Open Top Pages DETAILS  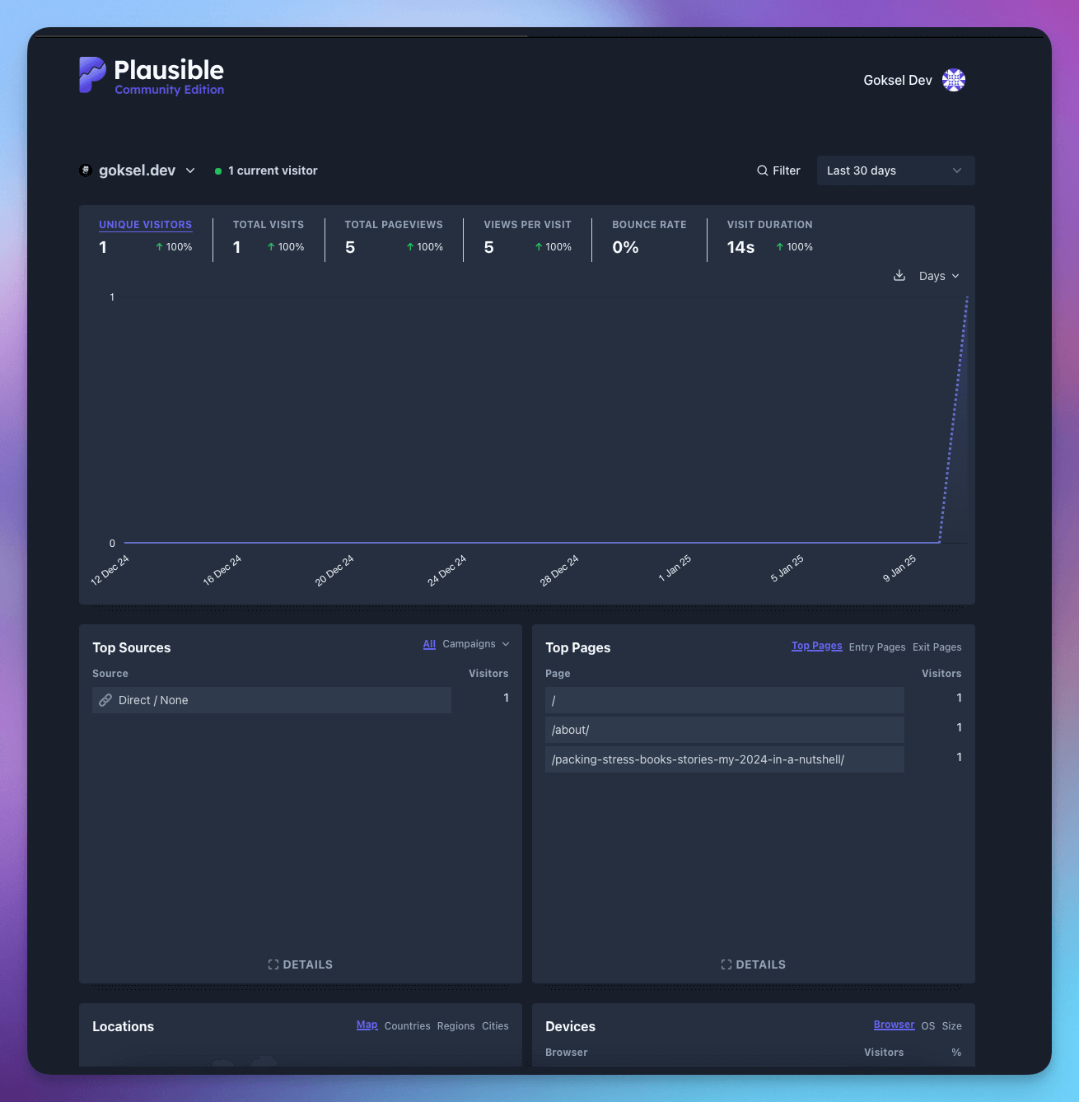754,964
